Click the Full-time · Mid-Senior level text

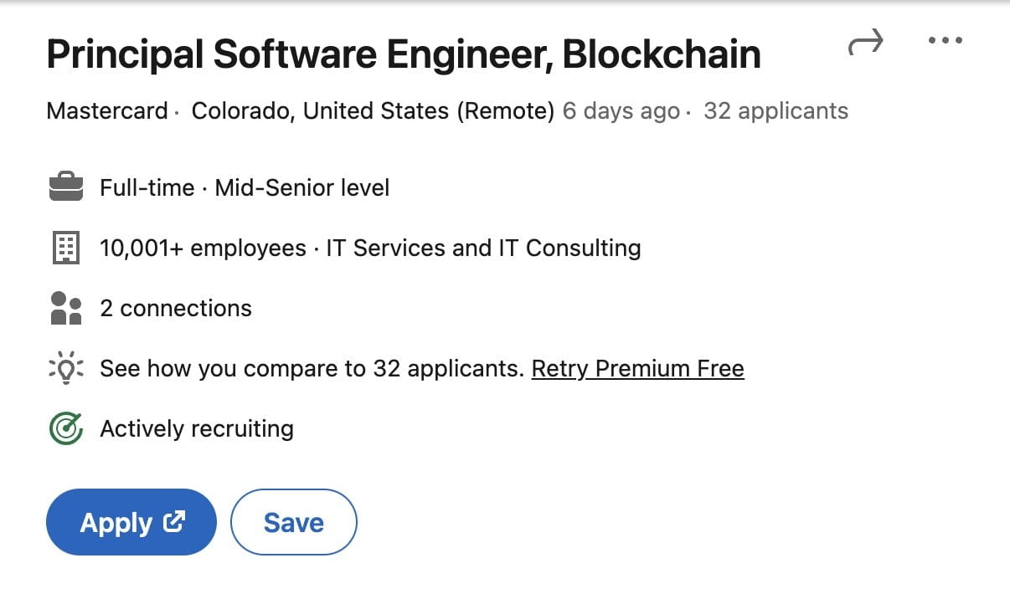pyautogui.click(x=245, y=187)
